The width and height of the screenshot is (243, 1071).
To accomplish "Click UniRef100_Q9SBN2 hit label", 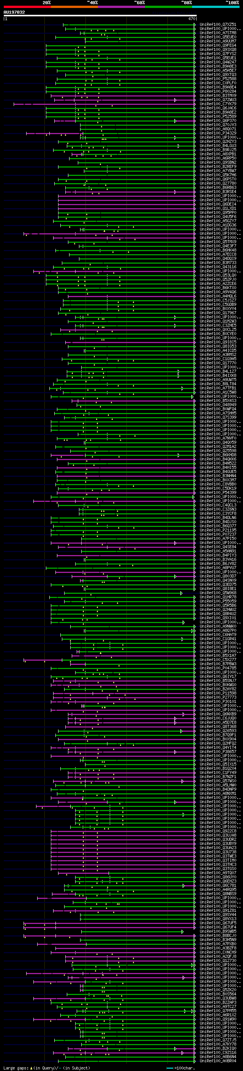I will click(x=218, y=162).
